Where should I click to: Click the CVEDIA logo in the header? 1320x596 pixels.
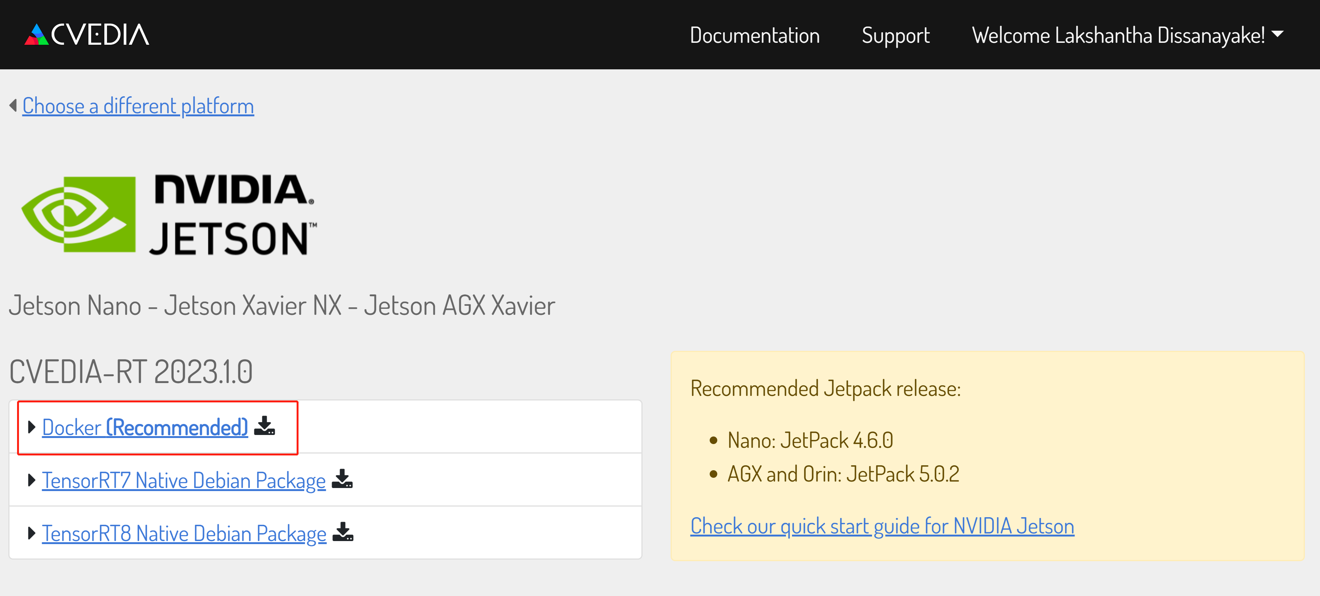click(x=87, y=34)
